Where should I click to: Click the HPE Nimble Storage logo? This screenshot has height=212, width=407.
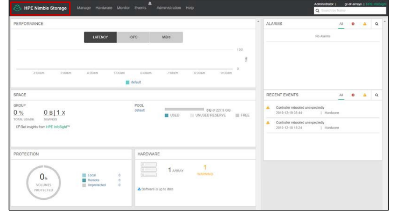pyautogui.click(x=40, y=8)
